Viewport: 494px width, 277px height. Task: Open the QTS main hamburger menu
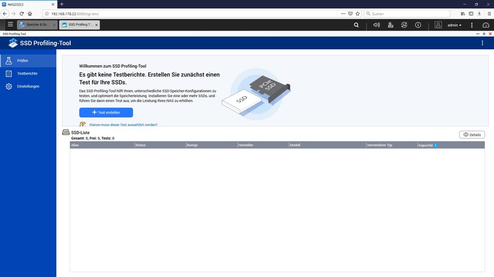click(10, 25)
